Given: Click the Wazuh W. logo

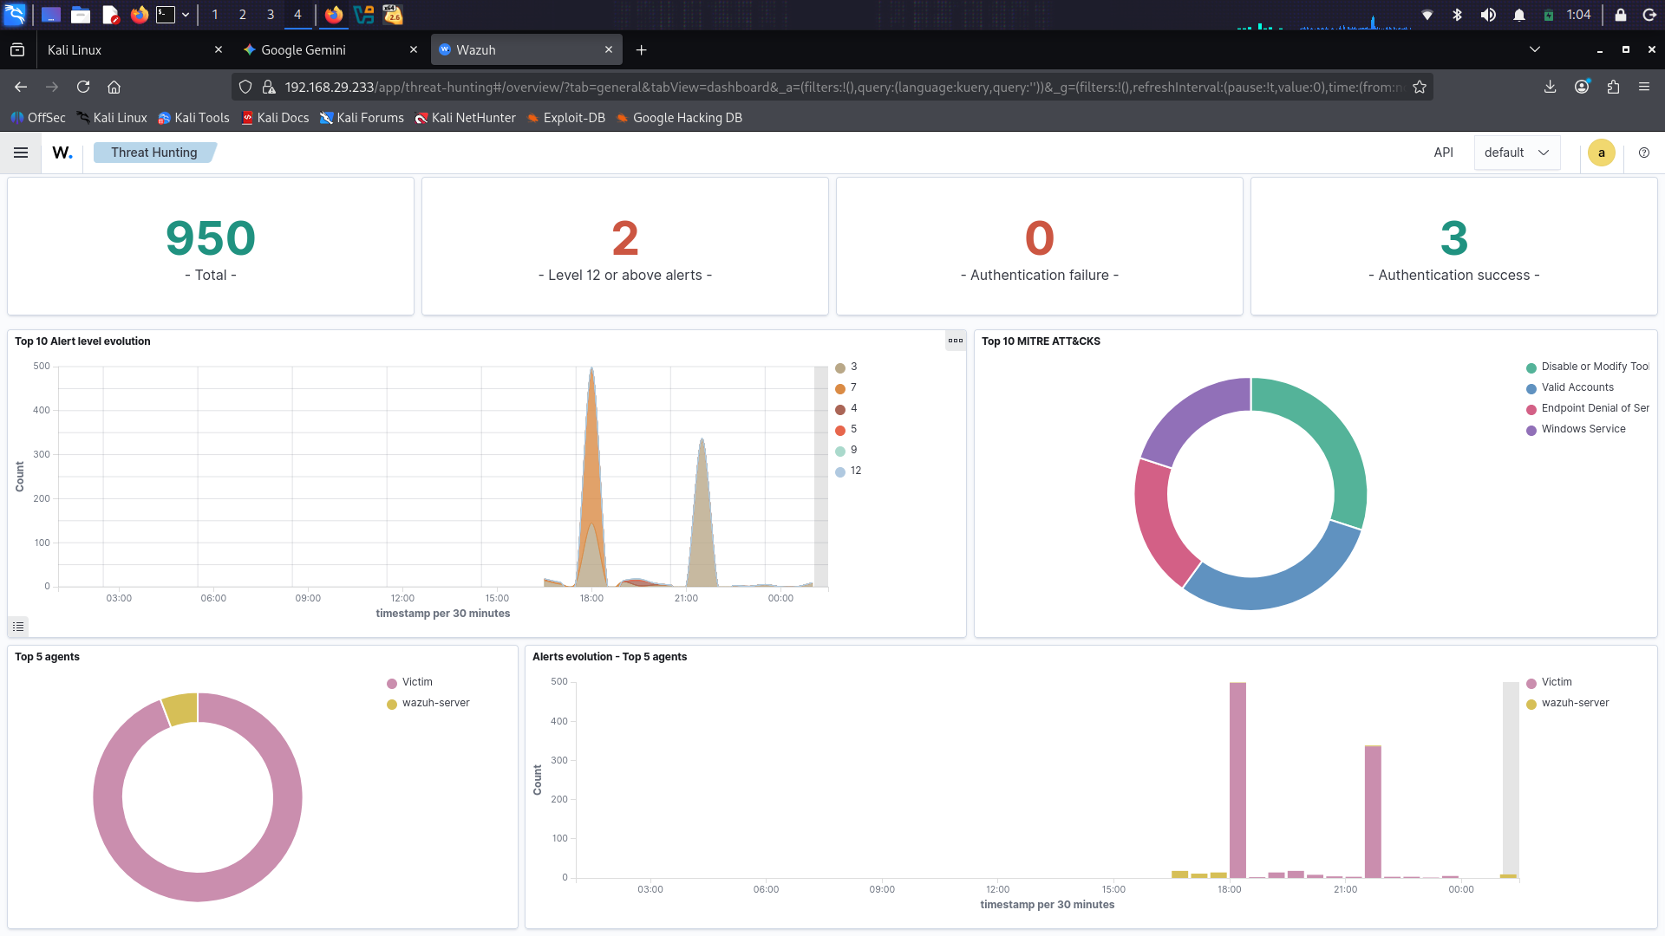Looking at the screenshot, I should click(x=62, y=153).
